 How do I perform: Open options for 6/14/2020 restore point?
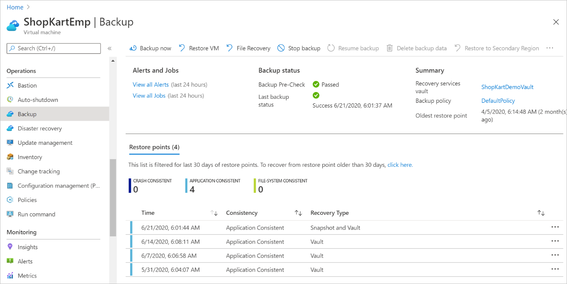pyautogui.click(x=555, y=241)
